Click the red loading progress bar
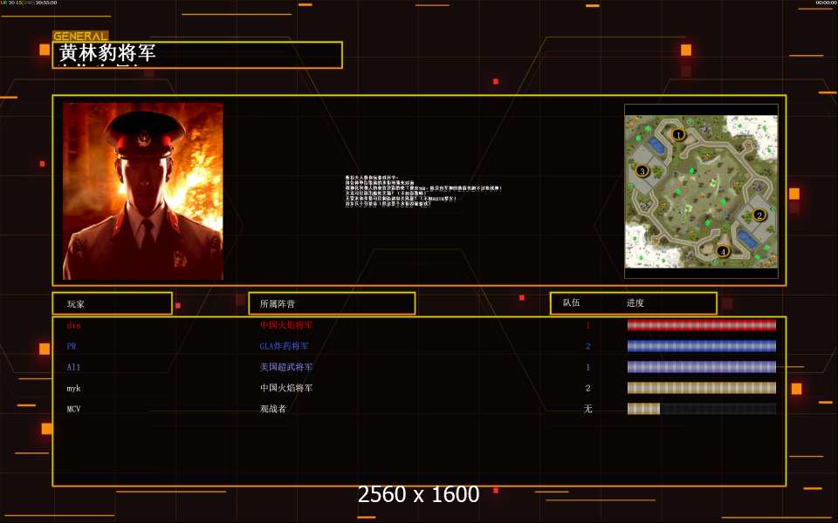838x523 pixels. click(x=701, y=325)
